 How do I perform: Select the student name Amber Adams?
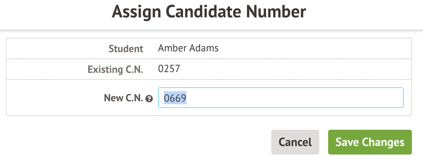pos(188,48)
